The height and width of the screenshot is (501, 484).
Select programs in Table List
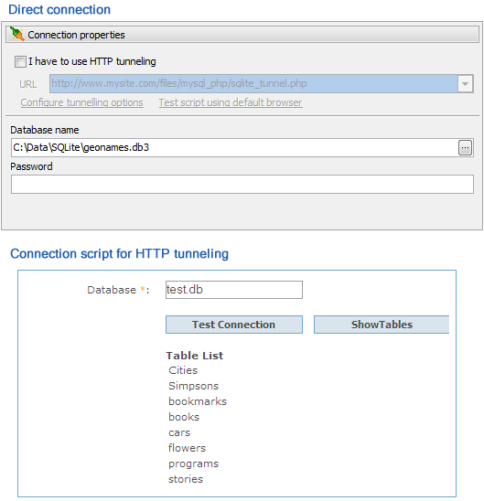[193, 464]
